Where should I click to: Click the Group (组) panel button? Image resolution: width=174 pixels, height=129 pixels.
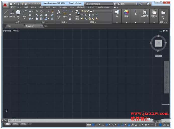point(136,13)
